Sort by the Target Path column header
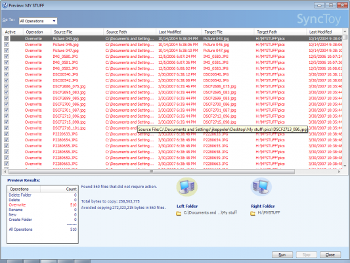 (x=280, y=32)
